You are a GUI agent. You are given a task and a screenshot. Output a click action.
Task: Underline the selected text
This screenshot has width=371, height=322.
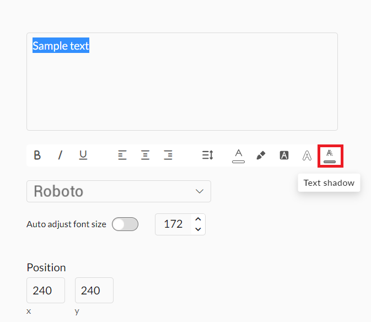coord(83,155)
